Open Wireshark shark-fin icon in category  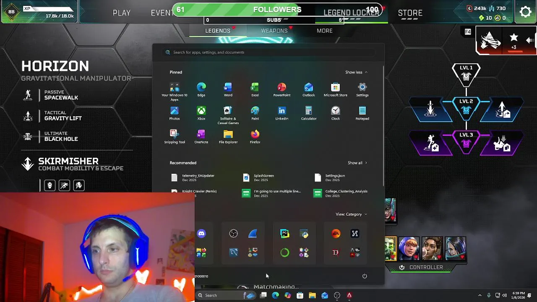[x=253, y=234]
